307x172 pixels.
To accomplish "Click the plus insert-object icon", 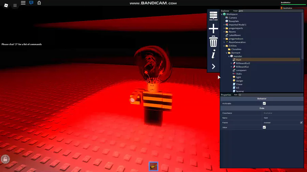I will tap(214, 29).
